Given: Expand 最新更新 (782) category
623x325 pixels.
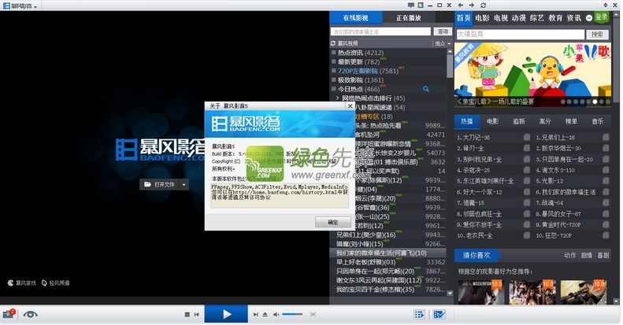Looking at the screenshot, I should pyautogui.click(x=334, y=61).
